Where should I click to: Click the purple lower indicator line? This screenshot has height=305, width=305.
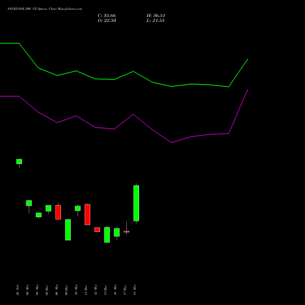[134, 115]
